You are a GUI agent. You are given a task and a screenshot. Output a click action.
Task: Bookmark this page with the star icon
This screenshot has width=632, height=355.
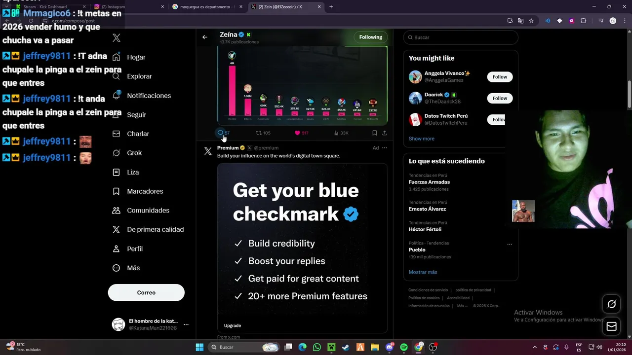click(x=531, y=21)
